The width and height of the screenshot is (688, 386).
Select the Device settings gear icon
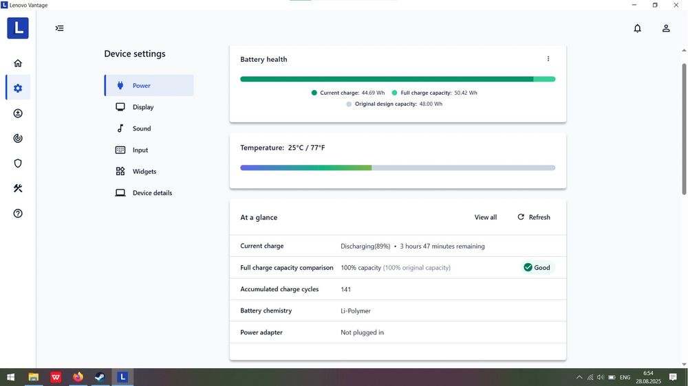pyautogui.click(x=18, y=88)
